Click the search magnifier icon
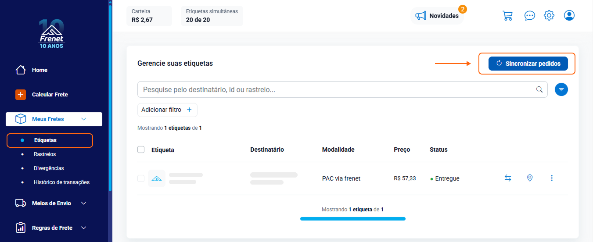The height and width of the screenshot is (242, 593). (x=539, y=89)
